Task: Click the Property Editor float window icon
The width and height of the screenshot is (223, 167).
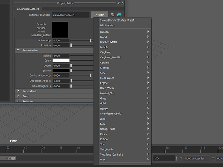Action: tap(118, 3)
